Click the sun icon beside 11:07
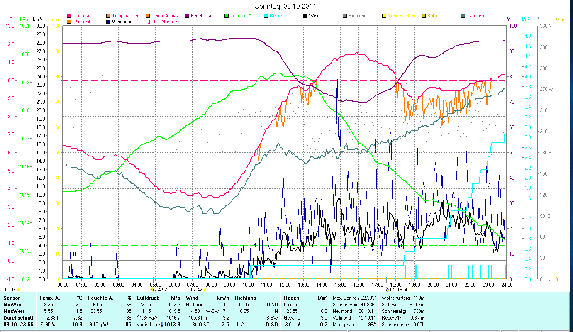573x332 pixels. [18, 290]
